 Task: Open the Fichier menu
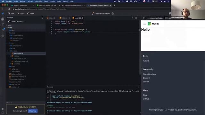(16, 1)
